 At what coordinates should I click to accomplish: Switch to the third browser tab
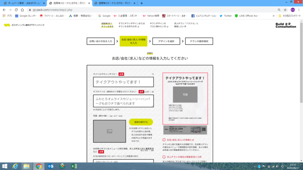[115, 3]
